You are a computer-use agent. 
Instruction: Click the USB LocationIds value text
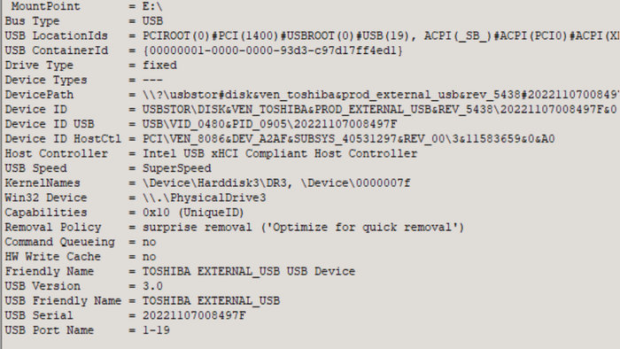[381, 36]
